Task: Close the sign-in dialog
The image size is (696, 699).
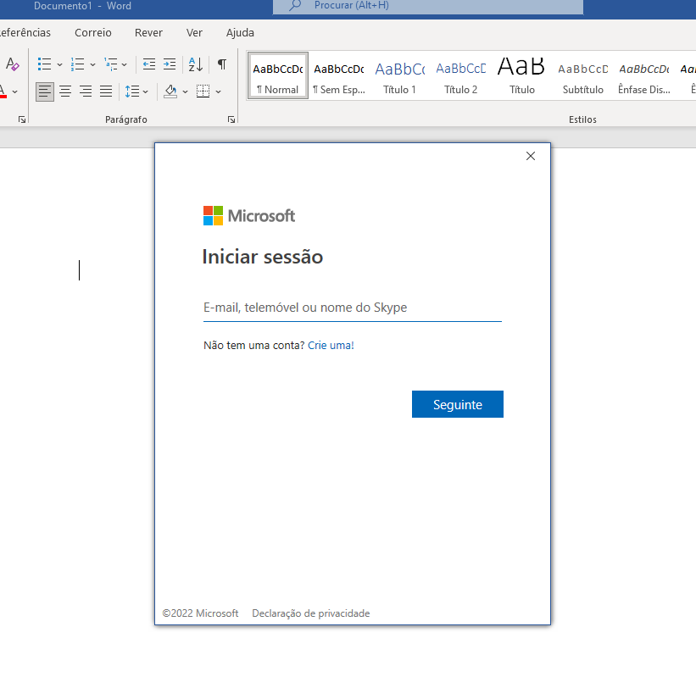Action: click(x=531, y=156)
